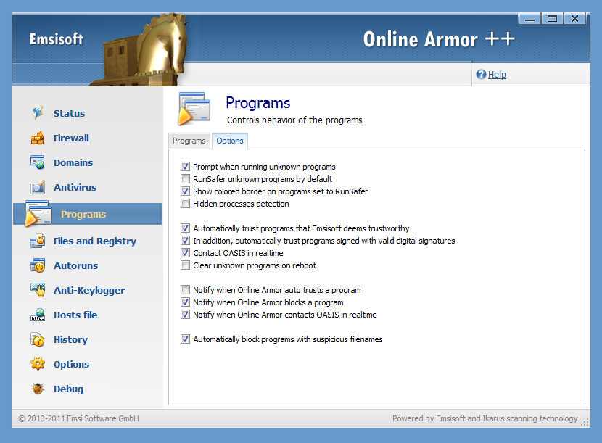This screenshot has height=443, width=602.
Task: Click the large Programs header icon
Action: 194,109
